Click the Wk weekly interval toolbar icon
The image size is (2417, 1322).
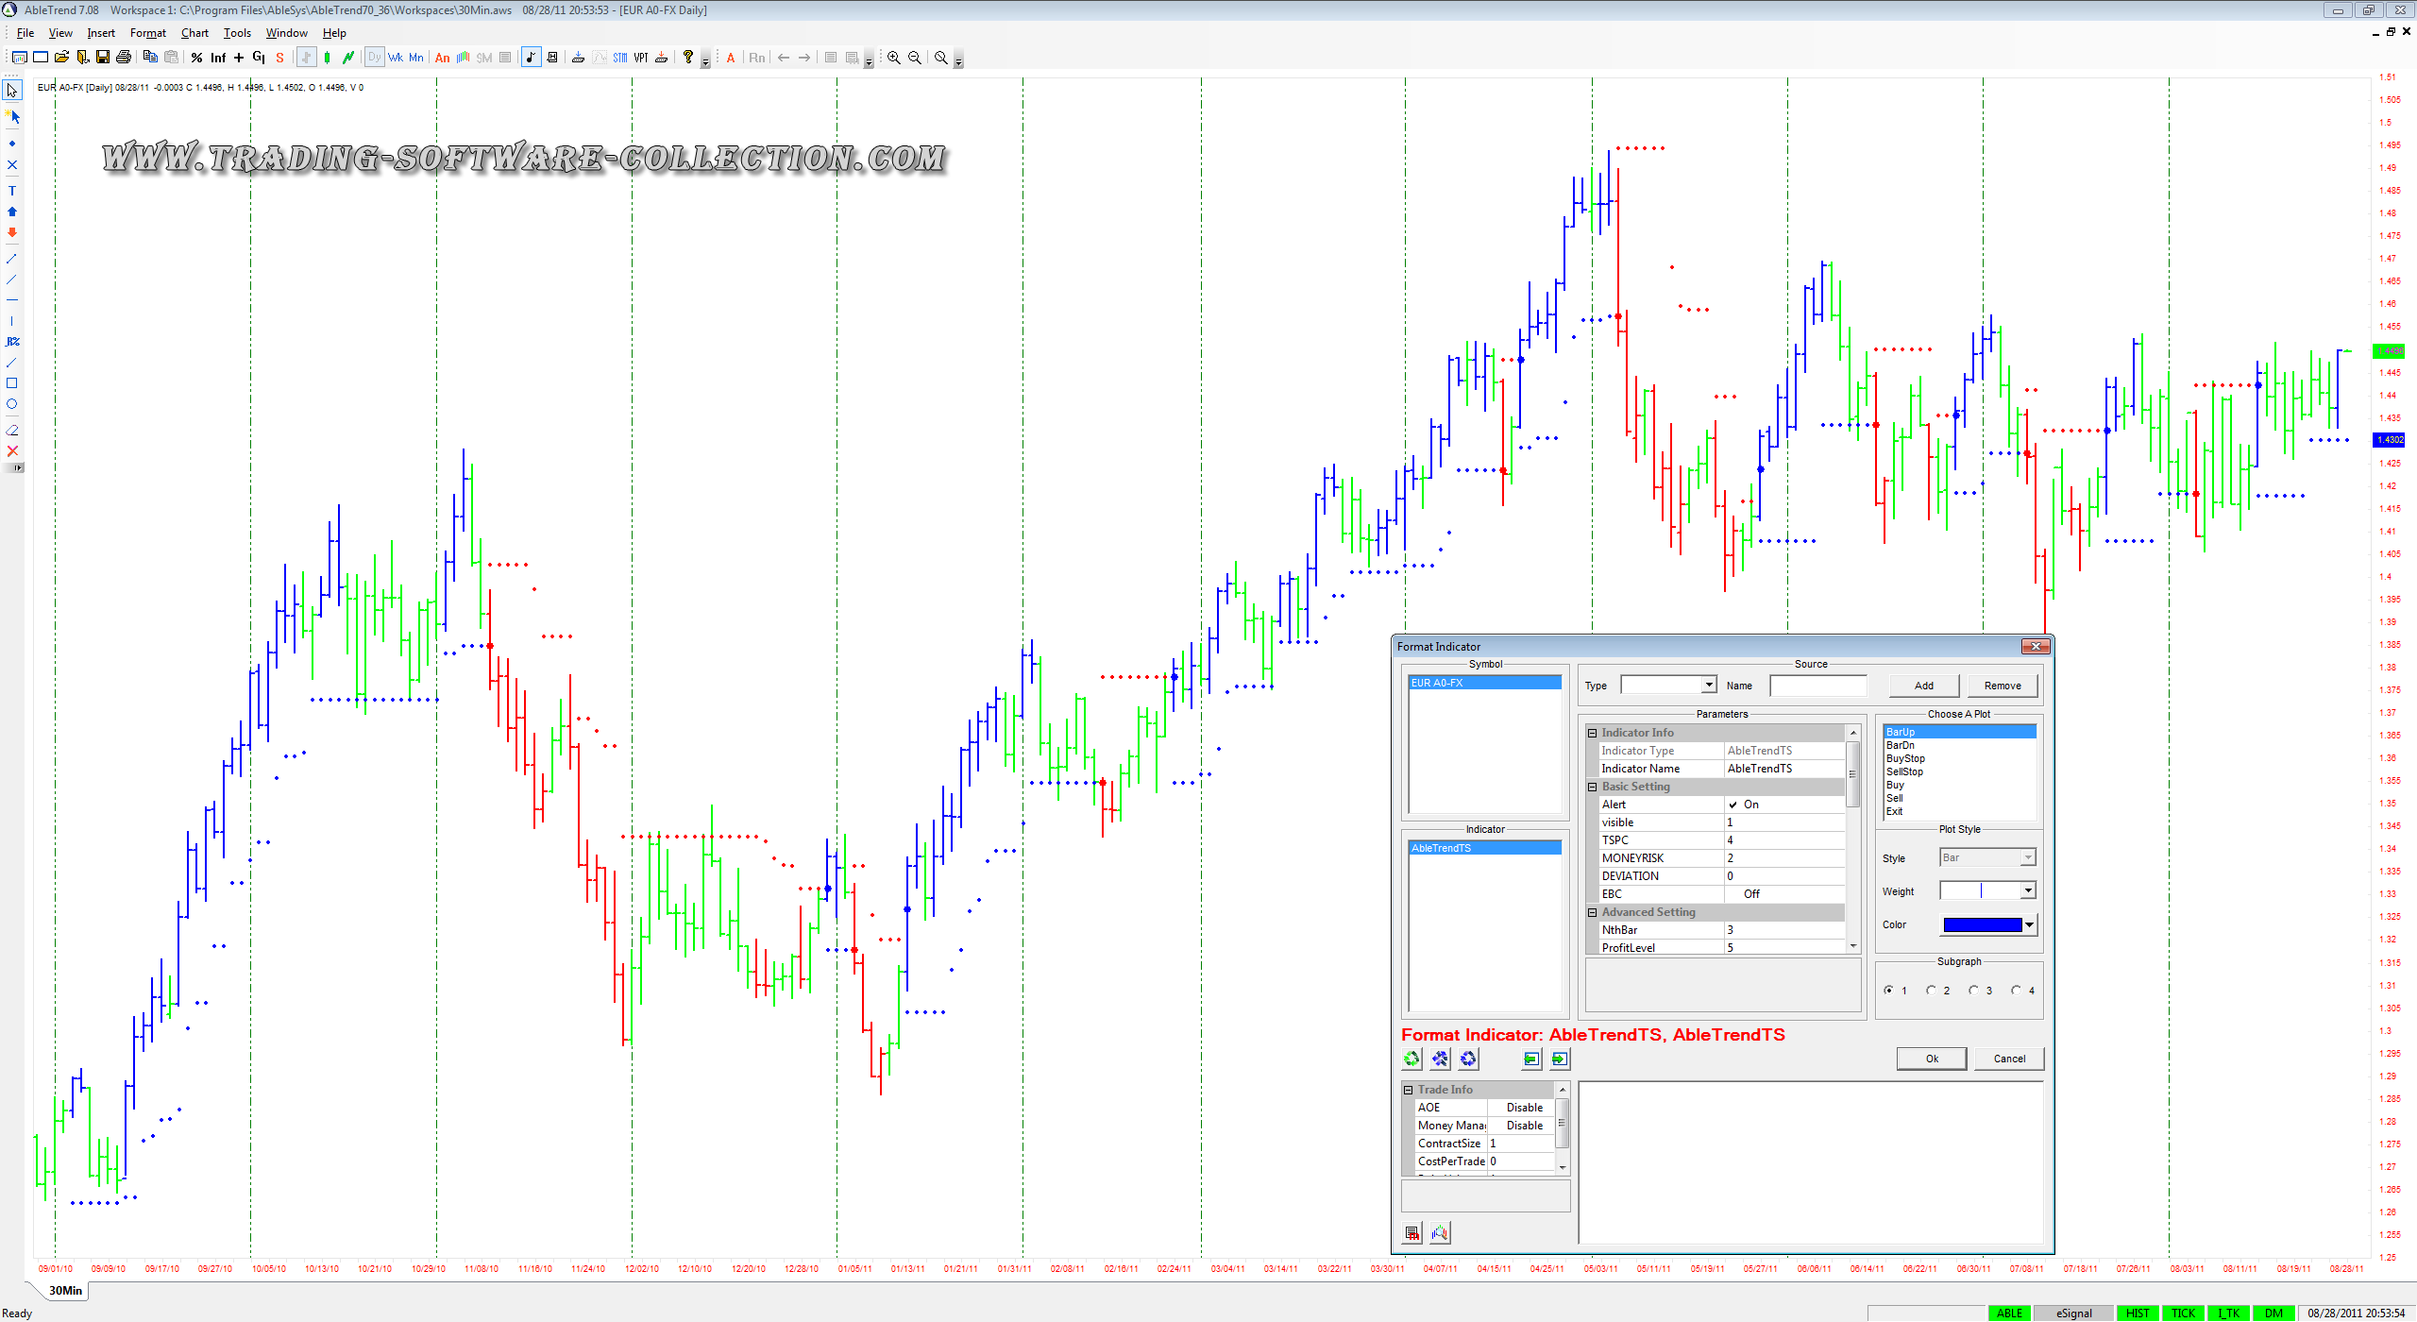[395, 58]
